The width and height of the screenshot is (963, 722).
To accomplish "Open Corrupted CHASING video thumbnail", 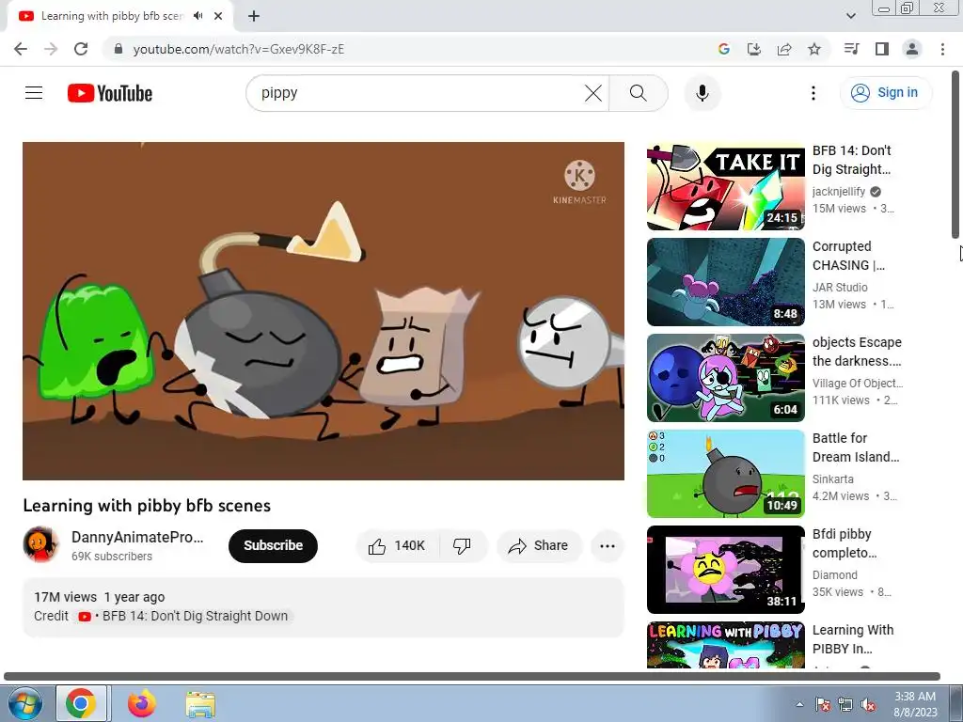I will click(x=725, y=282).
